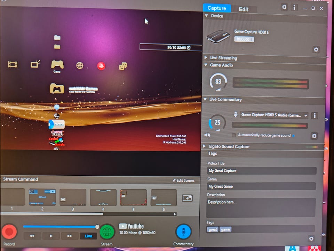
Task: Click the TV icon in the preview
Action: [x=35, y=64]
